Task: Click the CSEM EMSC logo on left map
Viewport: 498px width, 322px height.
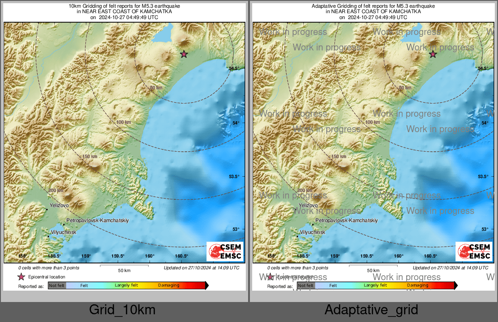Action: coord(225,252)
